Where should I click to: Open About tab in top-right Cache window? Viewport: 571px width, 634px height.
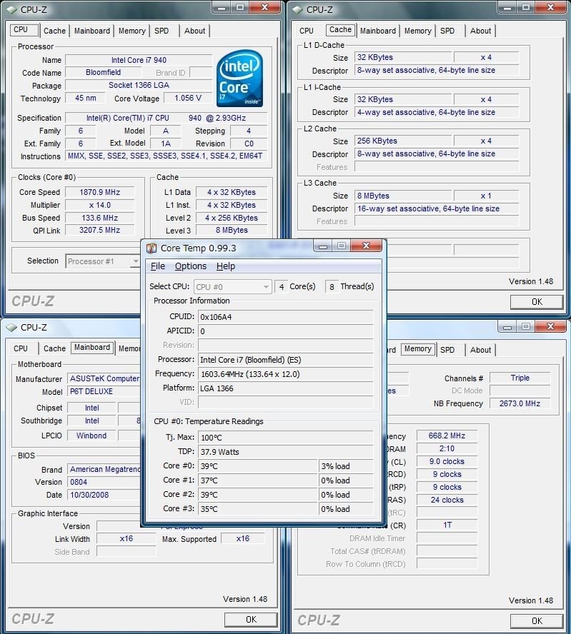[480, 31]
